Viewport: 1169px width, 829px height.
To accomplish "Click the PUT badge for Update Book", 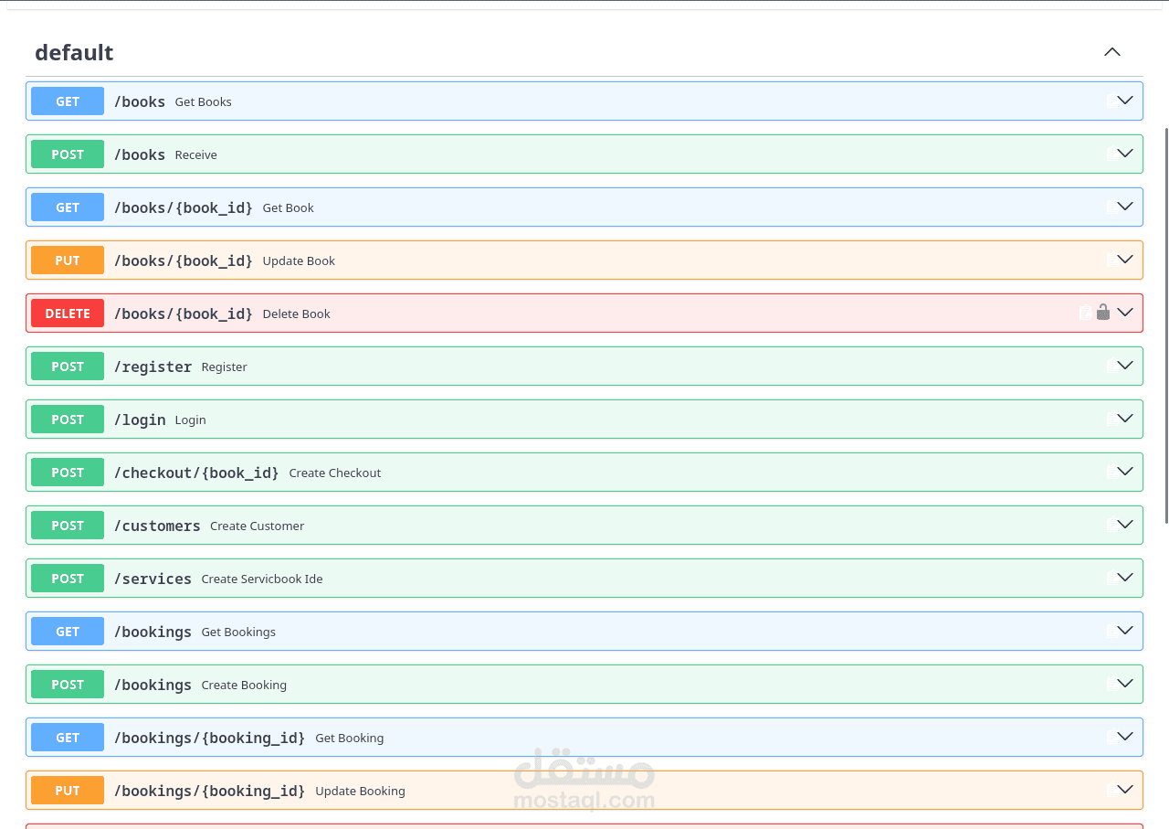I will point(68,260).
